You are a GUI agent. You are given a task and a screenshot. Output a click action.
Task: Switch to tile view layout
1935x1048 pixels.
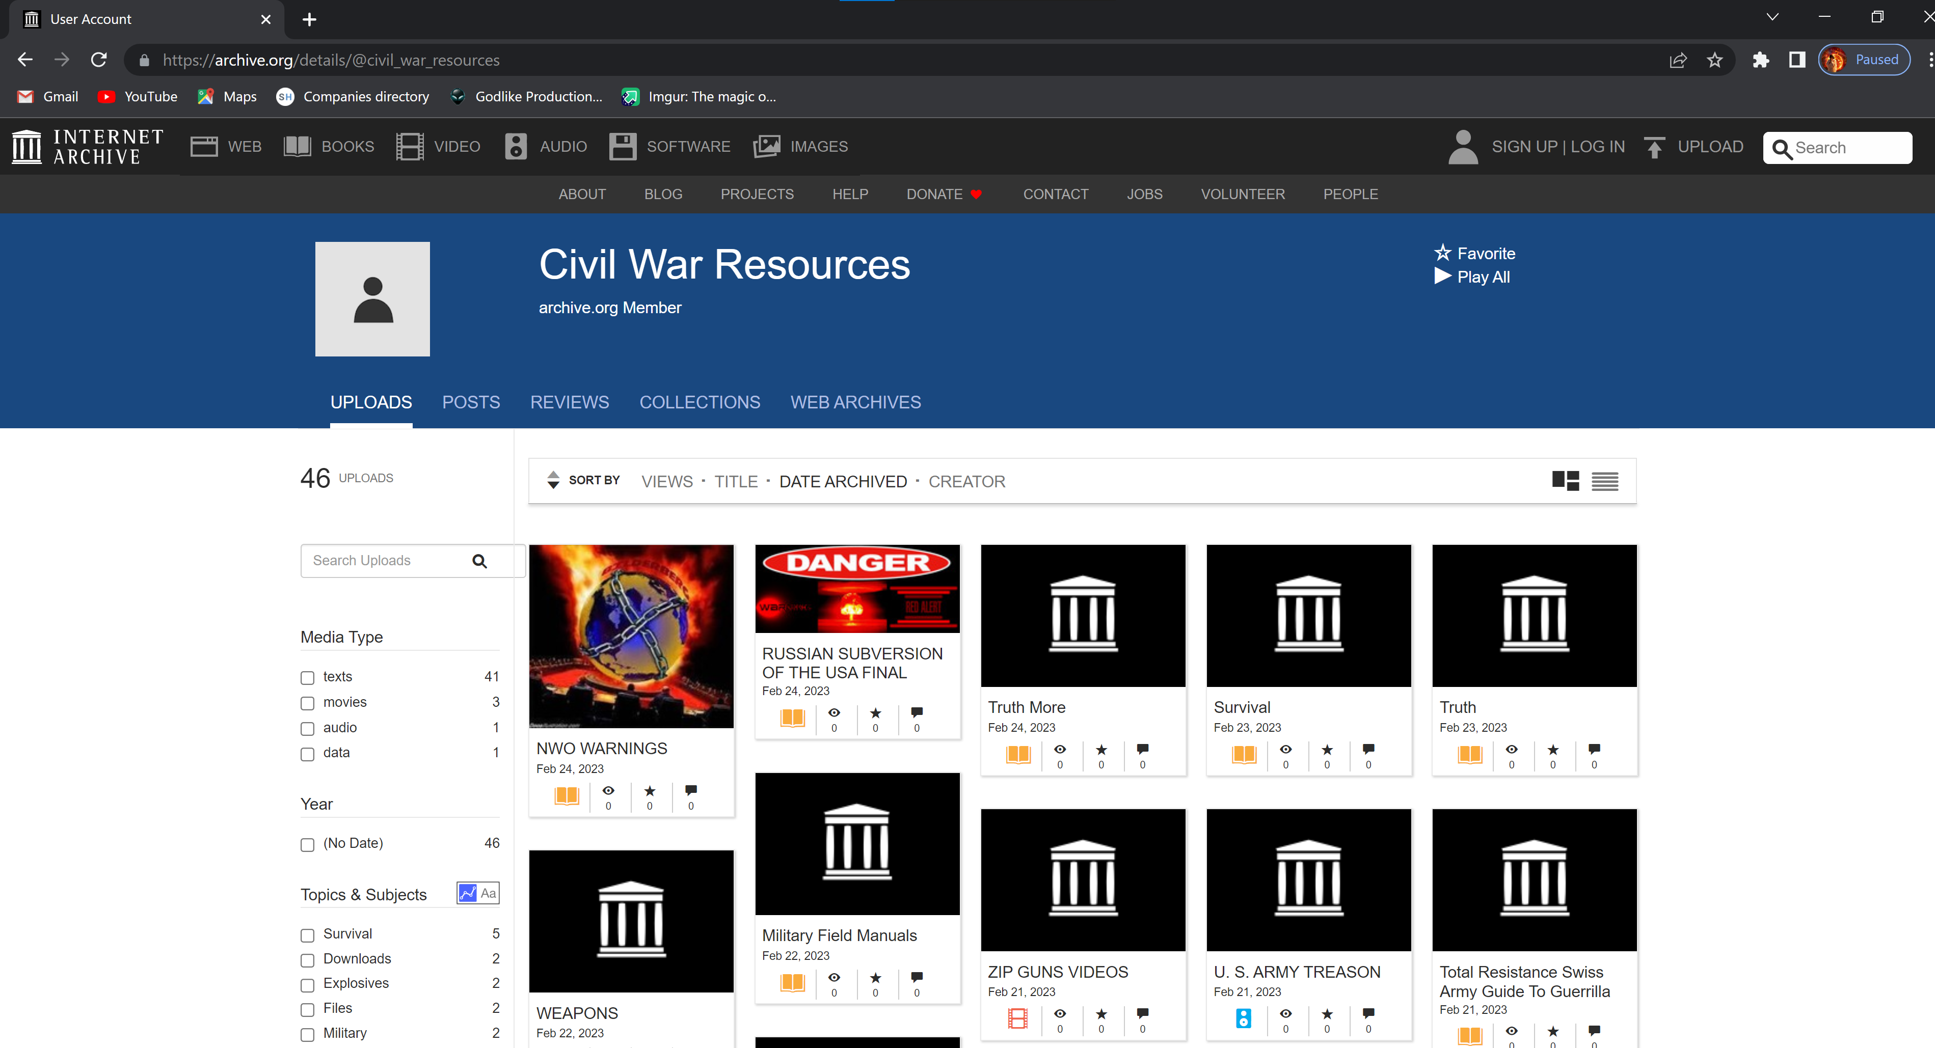[1566, 481]
